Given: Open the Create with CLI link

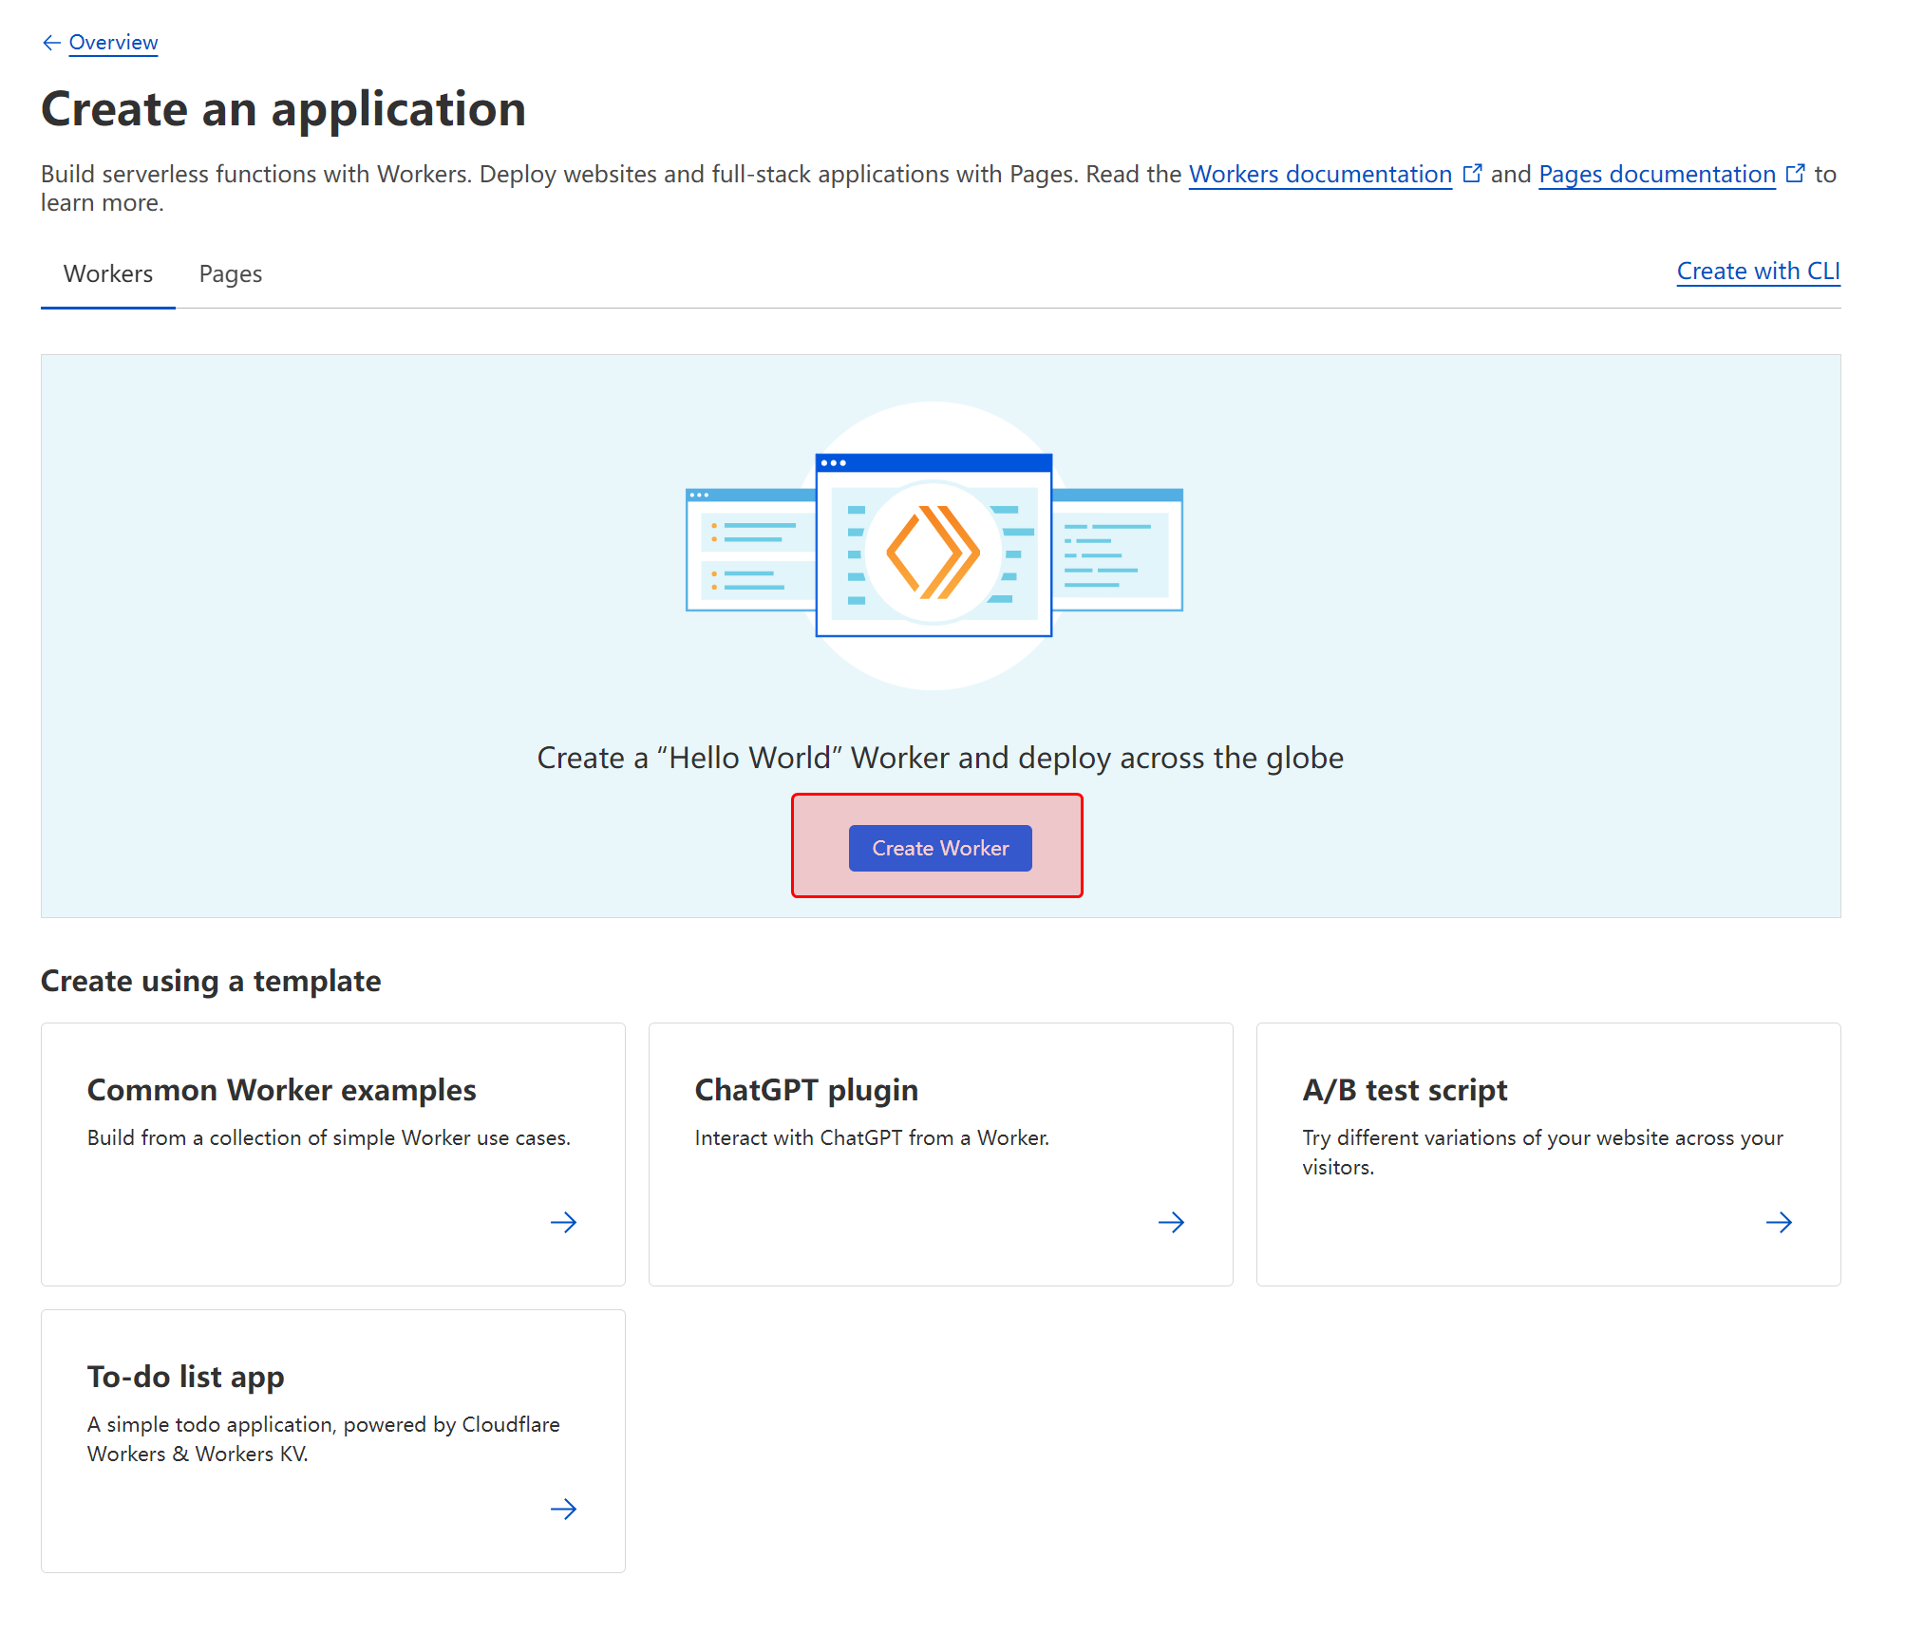Looking at the screenshot, I should pyautogui.click(x=1758, y=272).
